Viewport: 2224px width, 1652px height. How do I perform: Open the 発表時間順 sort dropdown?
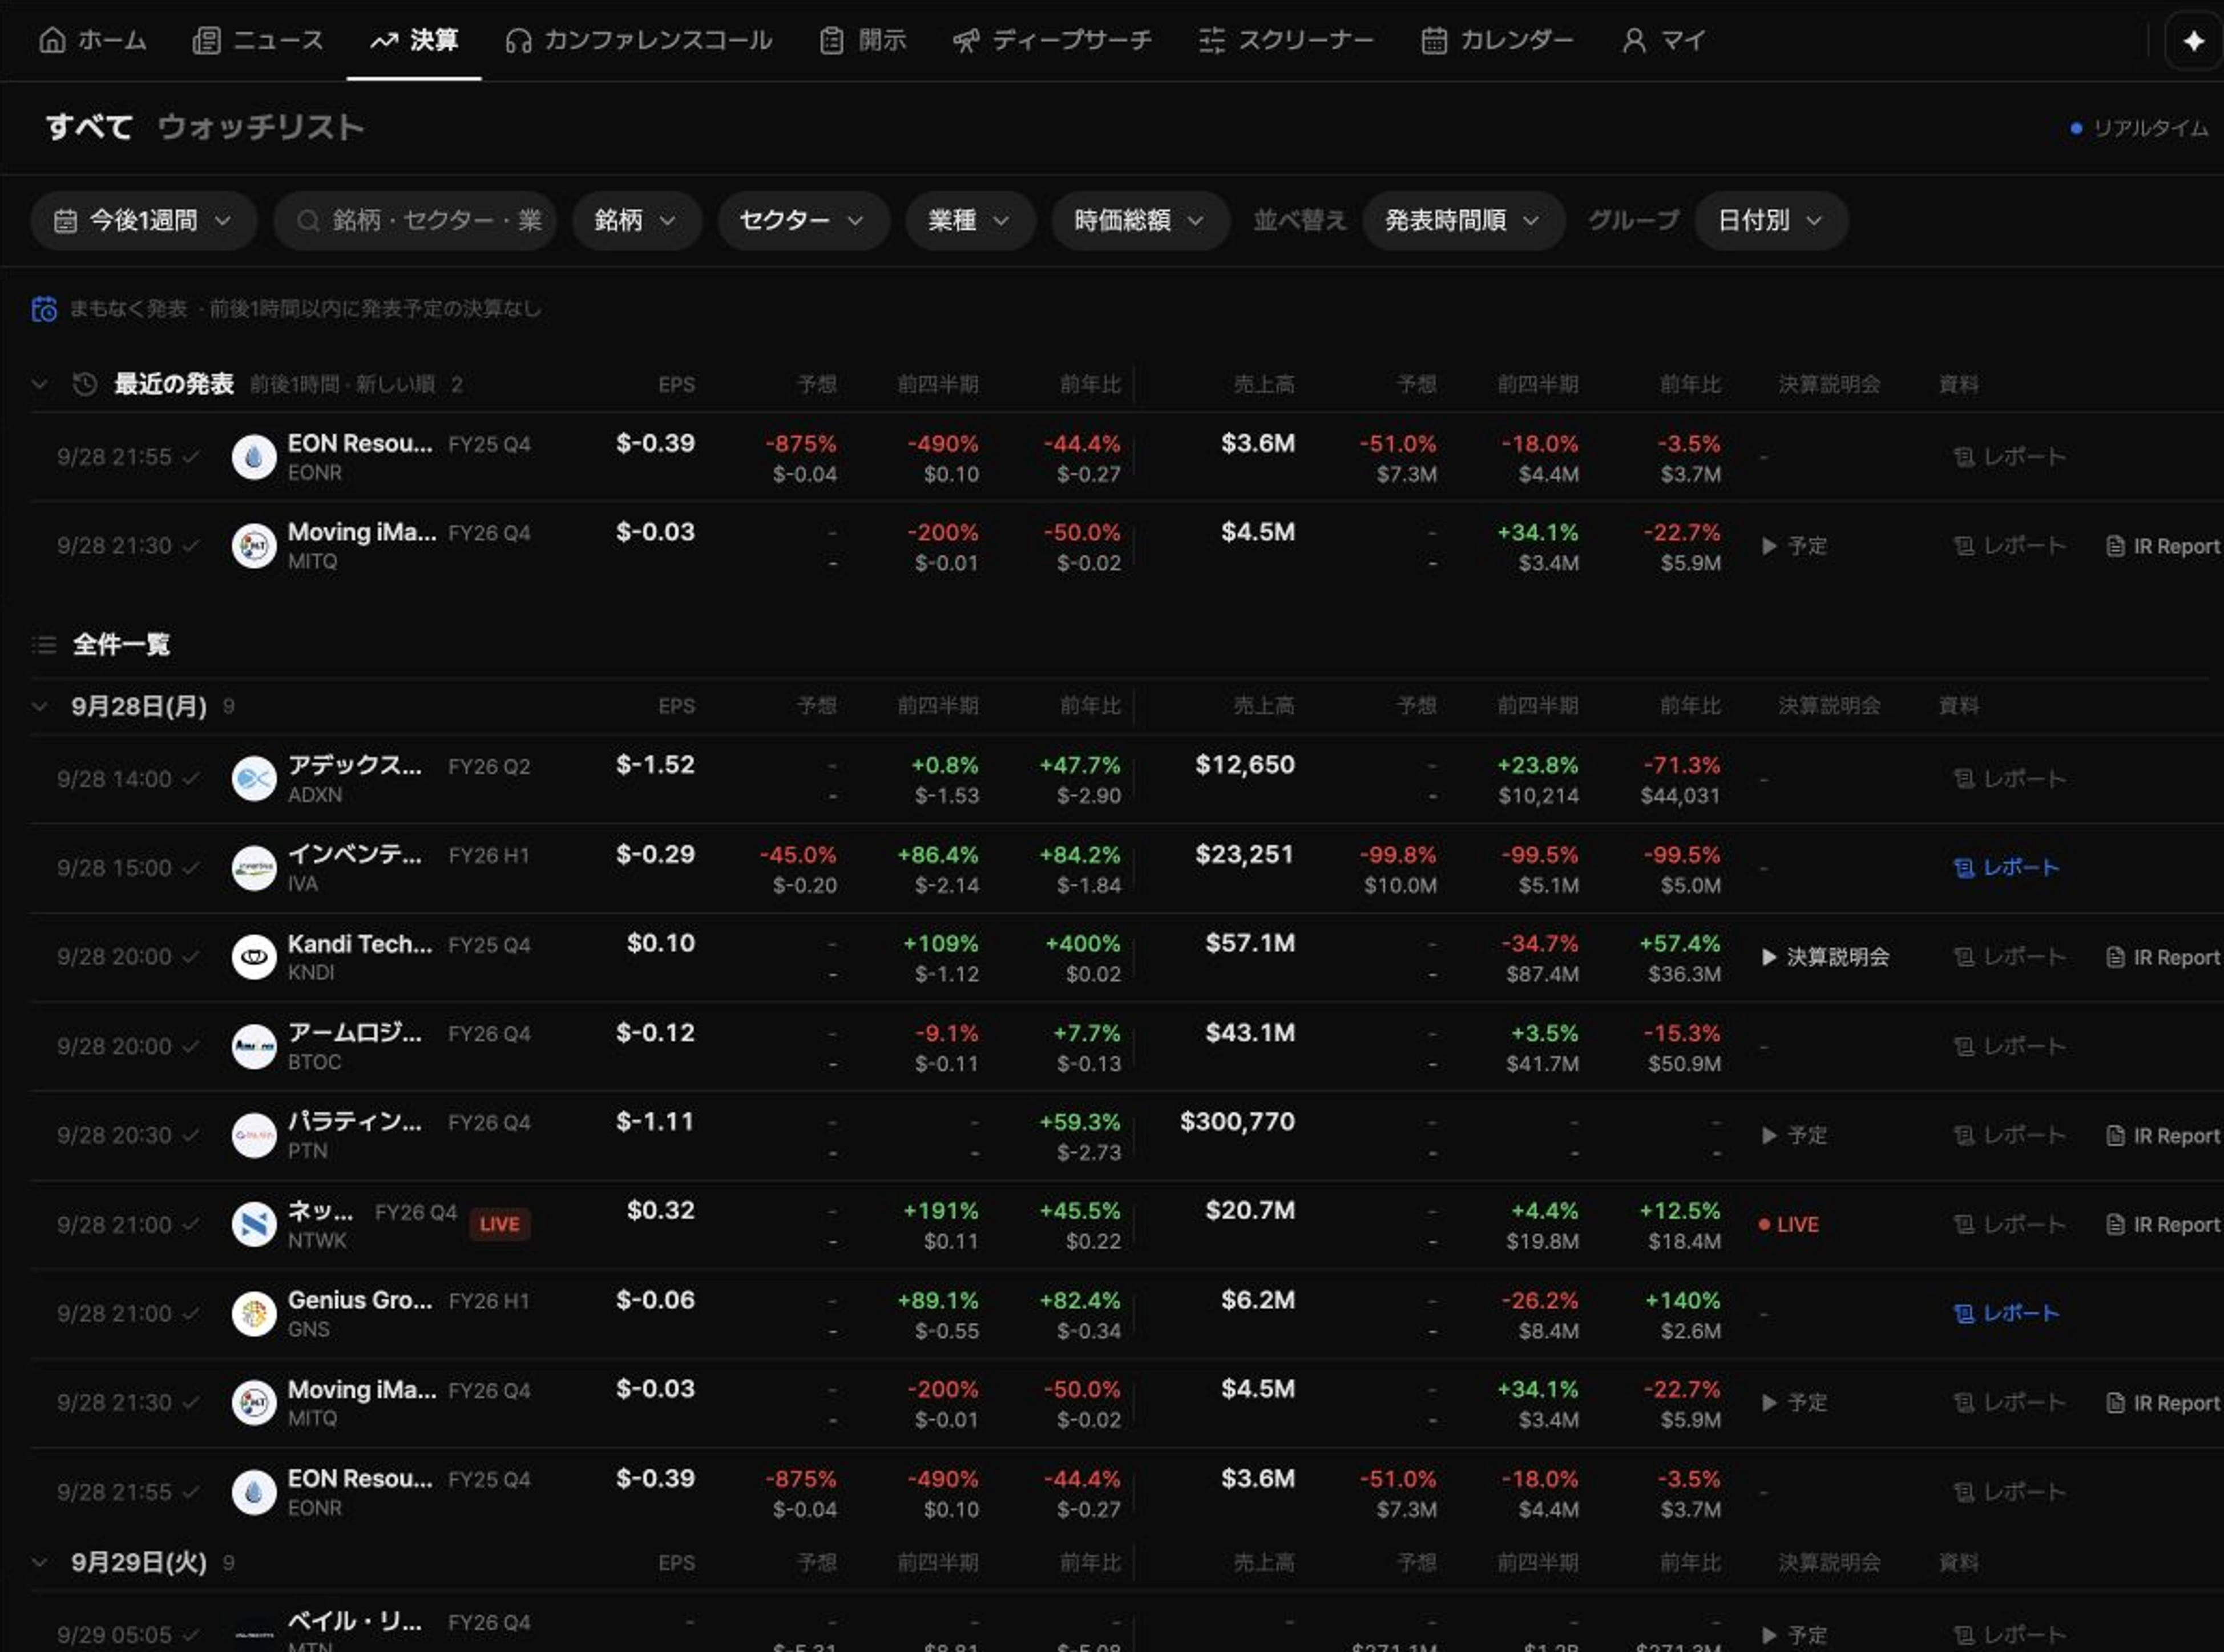click(1463, 220)
